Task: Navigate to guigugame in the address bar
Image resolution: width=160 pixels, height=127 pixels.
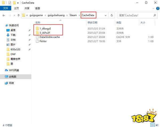Action: click(36, 15)
